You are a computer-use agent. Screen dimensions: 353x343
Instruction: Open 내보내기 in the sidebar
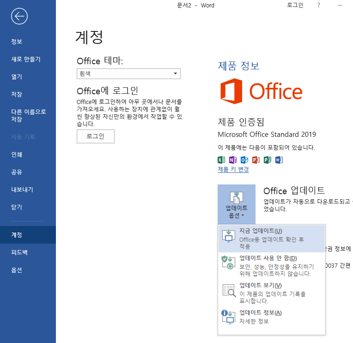(22, 190)
